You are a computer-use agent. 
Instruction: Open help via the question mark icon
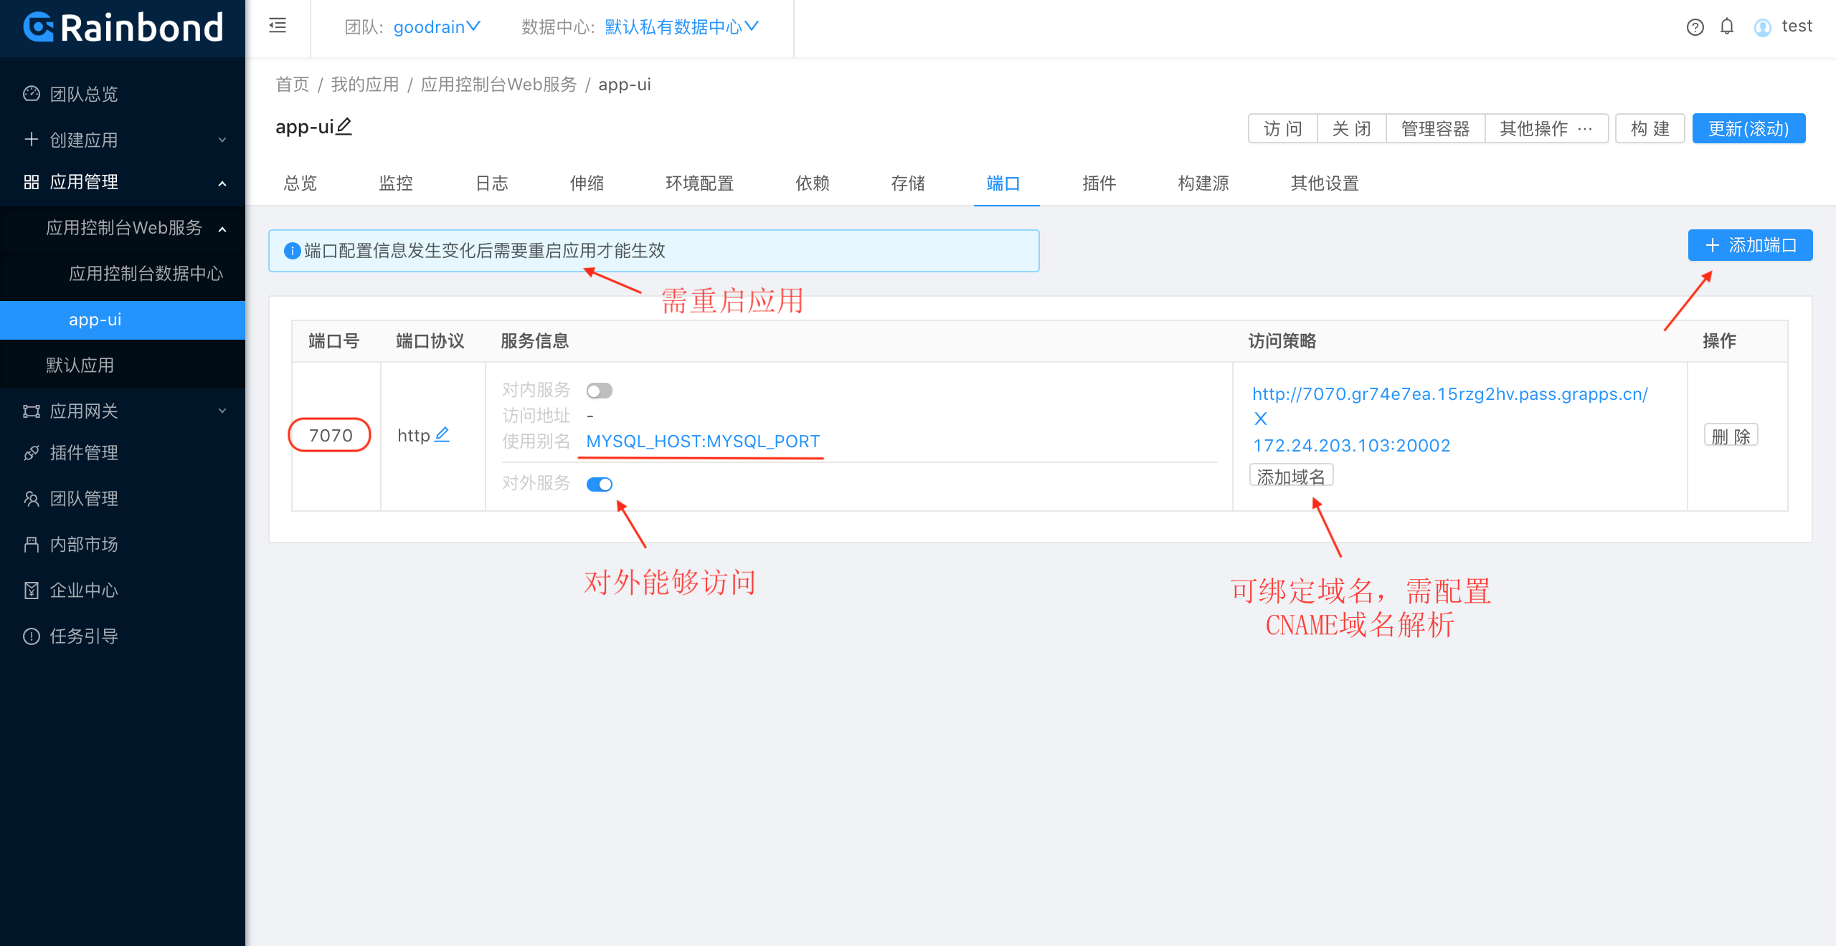1695,27
